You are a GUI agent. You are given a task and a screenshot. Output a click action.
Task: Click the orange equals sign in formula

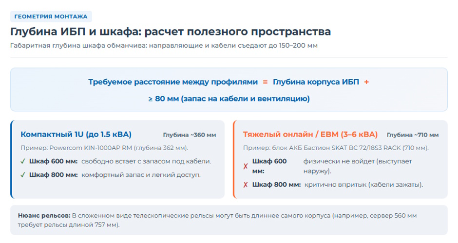[265, 82]
